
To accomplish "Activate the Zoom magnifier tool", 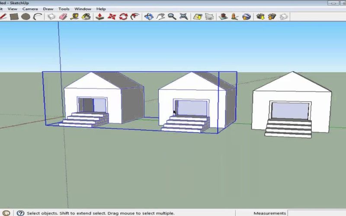I will tap(172, 16).
